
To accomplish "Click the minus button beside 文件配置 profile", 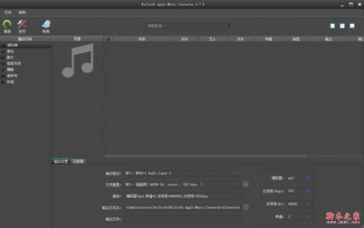I will 246,184.
